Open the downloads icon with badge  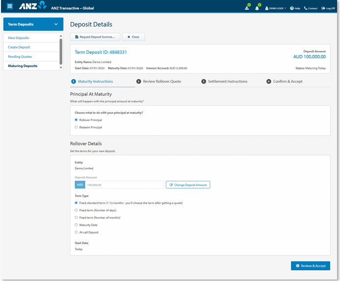(247, 8)
